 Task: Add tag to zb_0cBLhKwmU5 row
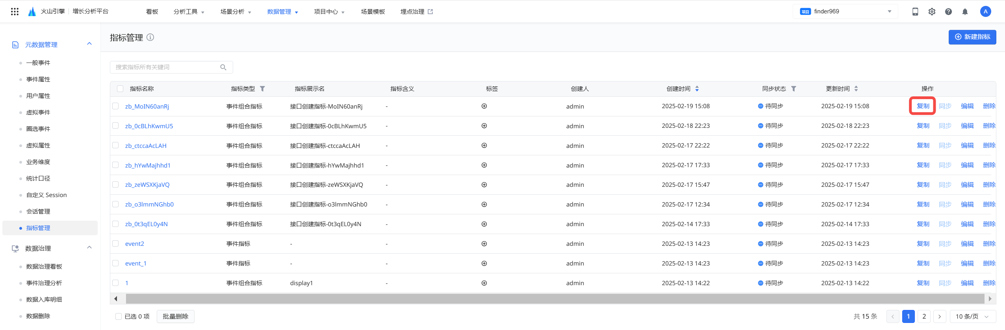pyautogui.click(x=484, y=126)
